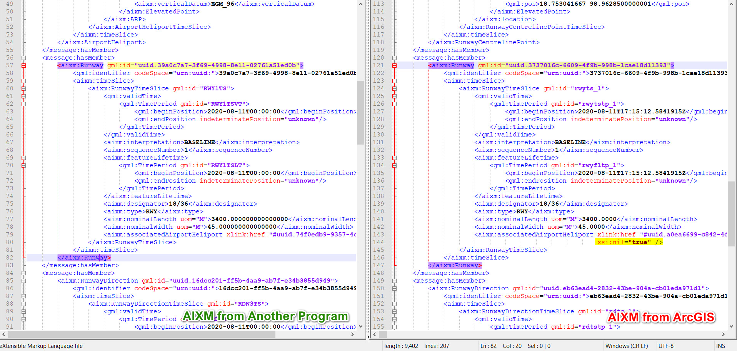Collapse the rwyfltp_1 TimePeriod fold at line 134
Viewport: 737px width, 351px height.
(394, 165)
